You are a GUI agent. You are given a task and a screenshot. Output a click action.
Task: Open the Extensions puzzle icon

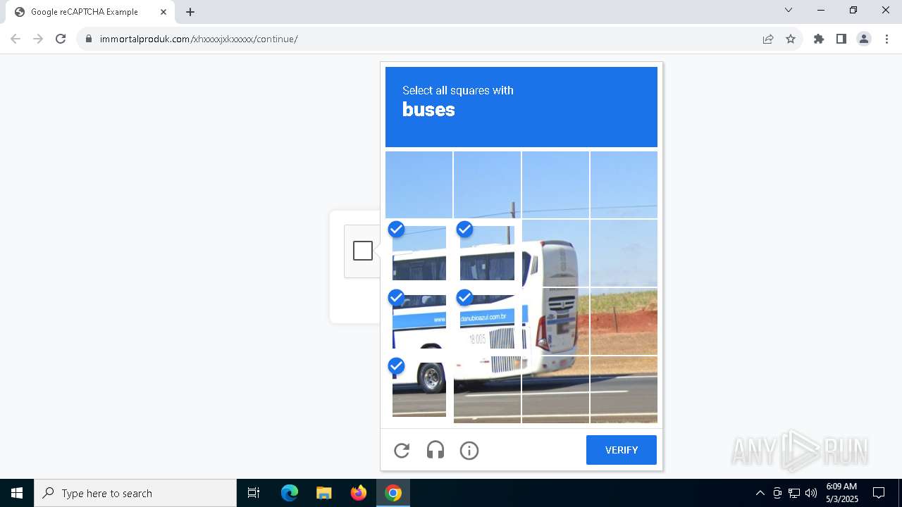[819, 39]
